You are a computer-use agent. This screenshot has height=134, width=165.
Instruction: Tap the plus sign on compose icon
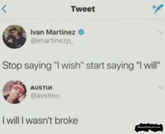154,7
